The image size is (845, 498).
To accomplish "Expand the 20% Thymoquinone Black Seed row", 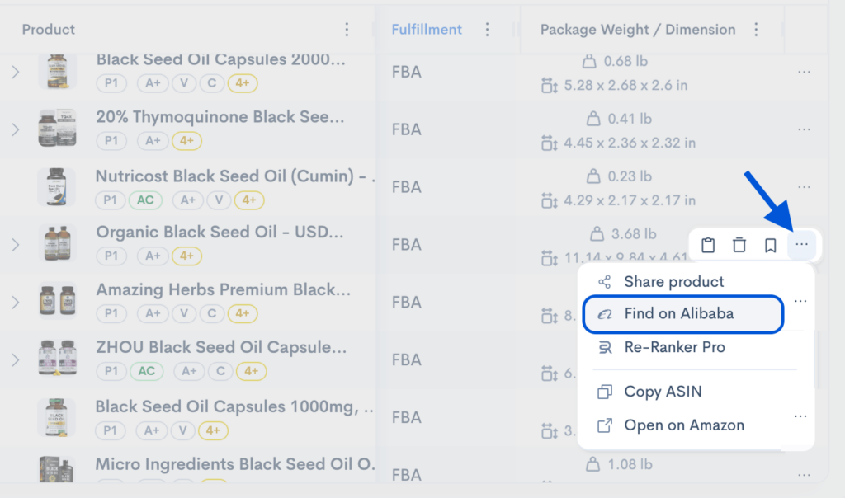I will click(x=15, y=129).
